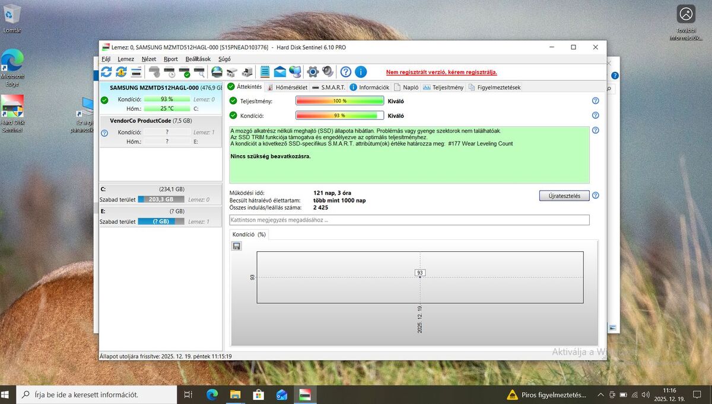Open Microsoft Edge from the taskbar
712x404 pixels.
click(212, 395)
